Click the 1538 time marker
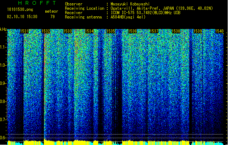228x145 pixels. (x=176, y=31)
